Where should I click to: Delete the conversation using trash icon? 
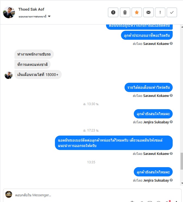(125, 12)
